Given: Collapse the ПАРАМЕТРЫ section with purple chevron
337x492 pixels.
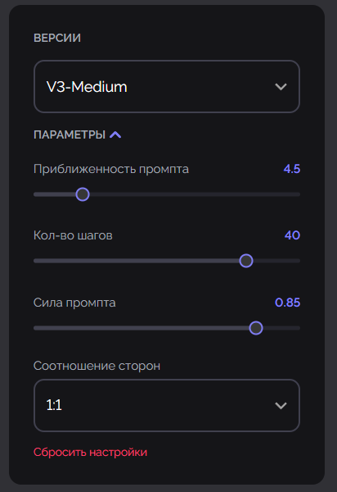Looking at the screenshot, I should (x=115, y=135).
